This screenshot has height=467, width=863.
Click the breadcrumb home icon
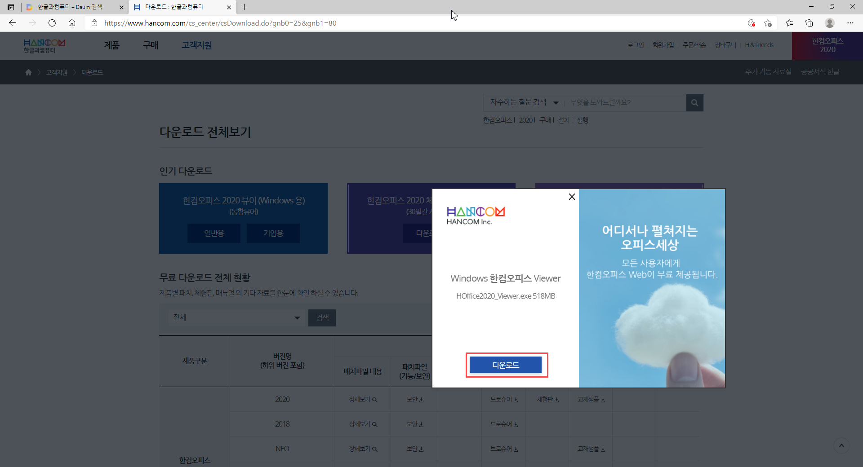tap(28, 72)
